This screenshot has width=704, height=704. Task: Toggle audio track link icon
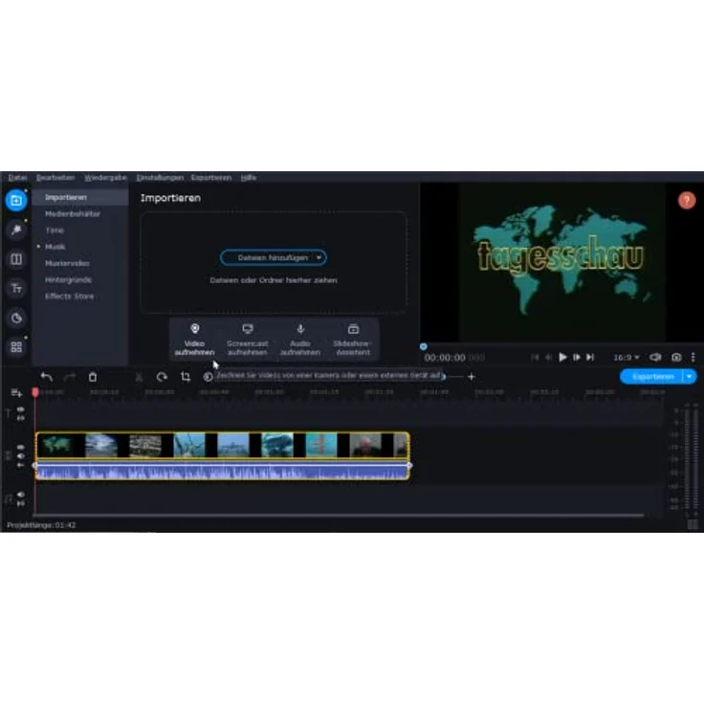point(21,503)
